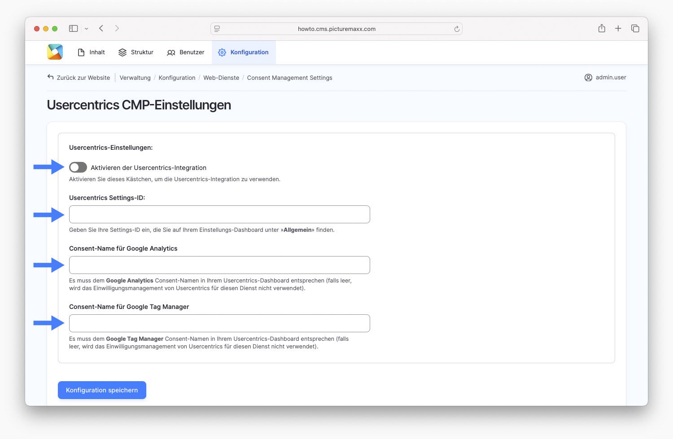Open a new tab with plus icon
This screenshot has width=673, height=439.
618,29
